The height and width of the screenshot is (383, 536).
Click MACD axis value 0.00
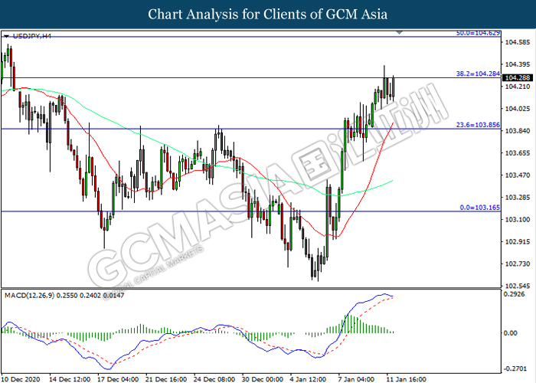[510, 332]
